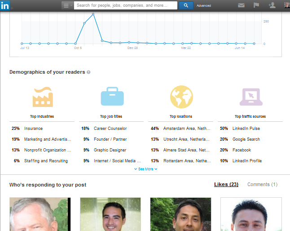This screenshot has height=231, width=290.
Task: Open the notifications flag icon
Action: point(256,5)
